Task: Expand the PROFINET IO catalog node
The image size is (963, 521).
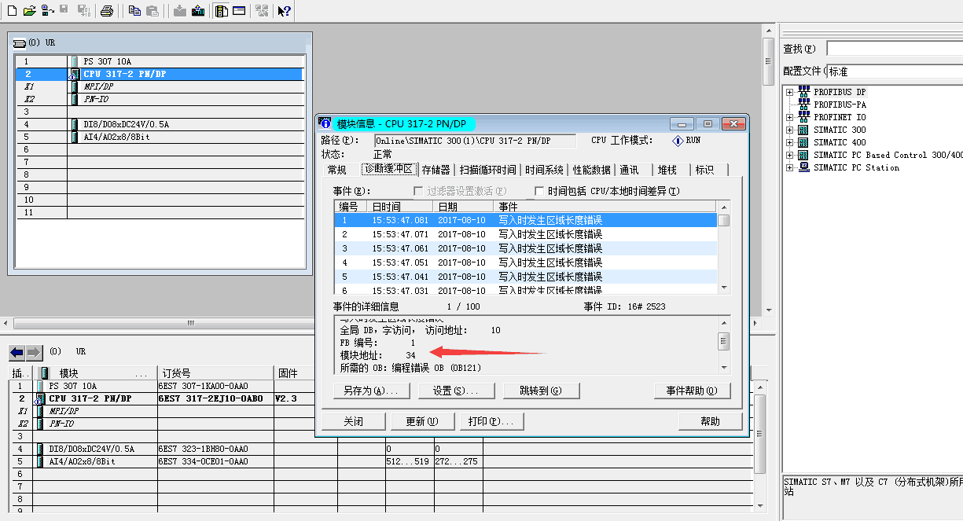Action: (x=789, y=117)
